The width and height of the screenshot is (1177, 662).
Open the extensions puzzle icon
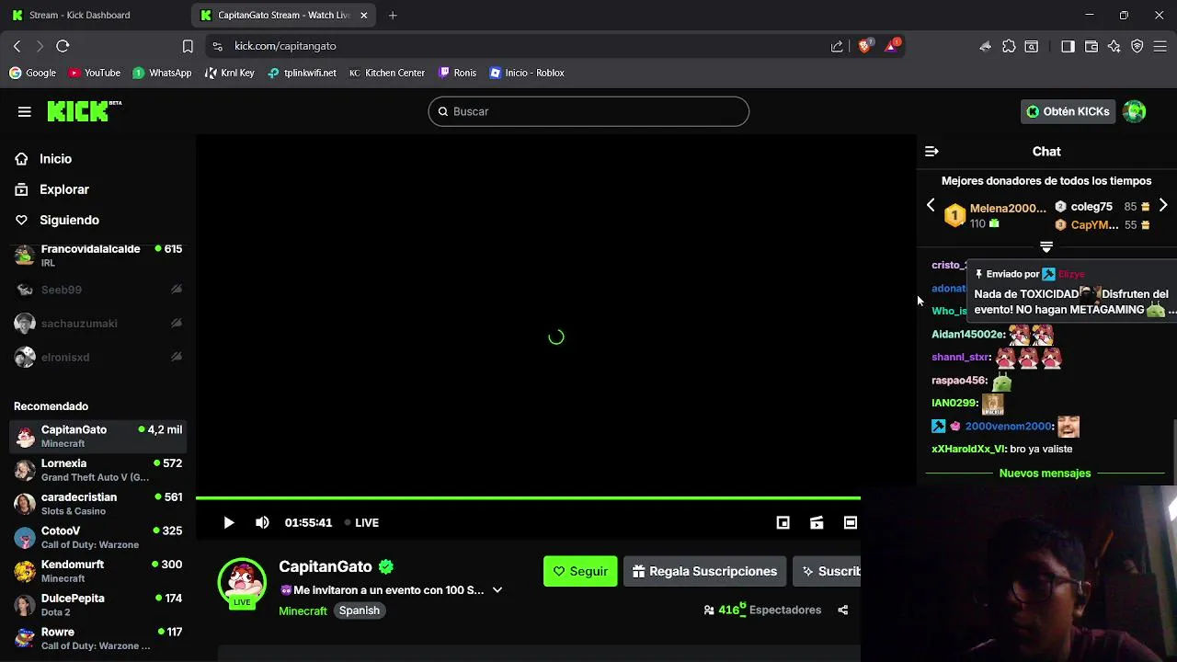click(x=1009, y=46)
